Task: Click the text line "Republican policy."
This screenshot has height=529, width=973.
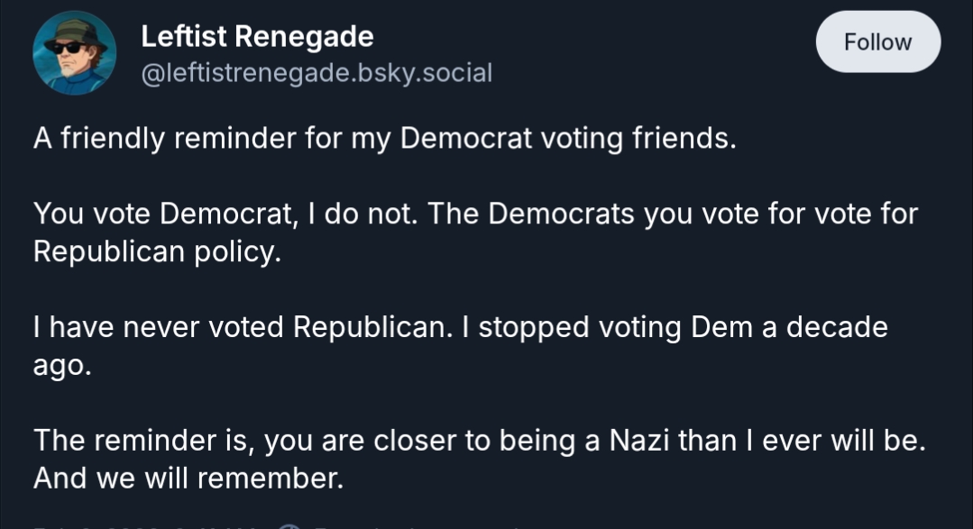Action: 157,252
